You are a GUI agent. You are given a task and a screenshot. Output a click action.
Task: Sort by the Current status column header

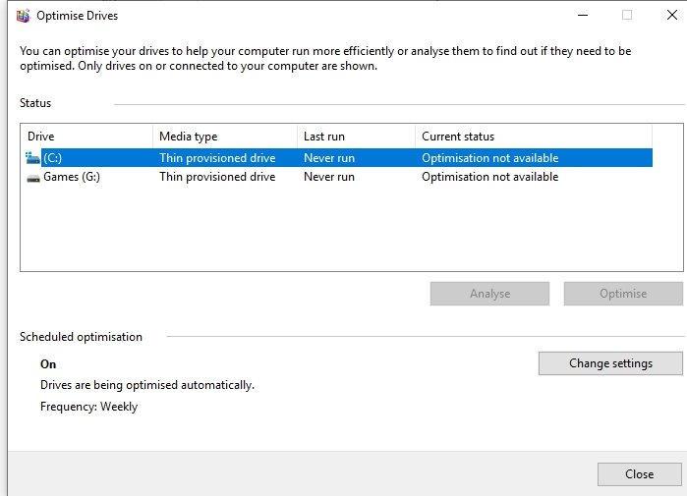(534, 137)
